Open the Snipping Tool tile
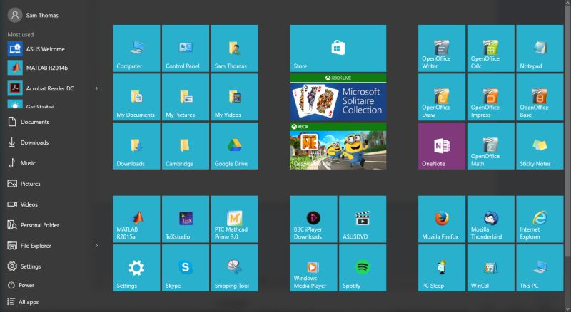Image resolution: width=571 pixels, height=312 pixels. click(x=235, y=268)
